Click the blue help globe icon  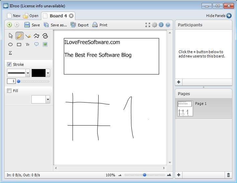coord(168,25)
